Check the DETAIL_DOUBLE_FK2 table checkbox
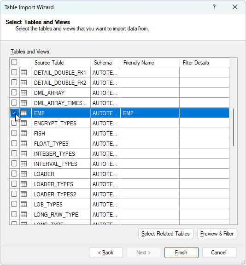 (x=14, y=82)
